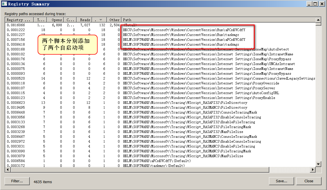Maximize the Registry Summary window
This screenshot has width=327, height=190.
tap(315, 4)
